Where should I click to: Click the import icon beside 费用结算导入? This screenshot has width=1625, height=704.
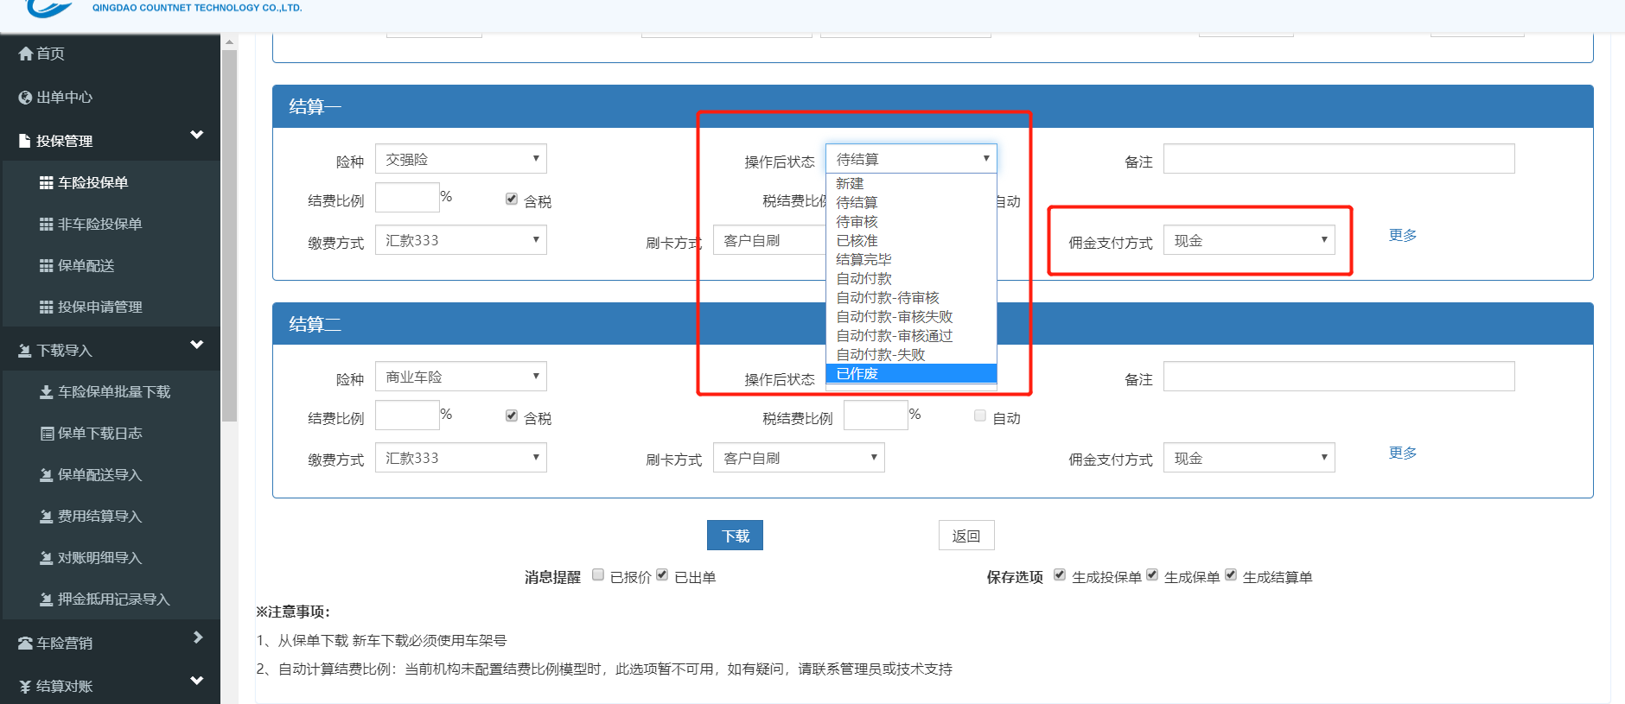click(x=47, y=517)
